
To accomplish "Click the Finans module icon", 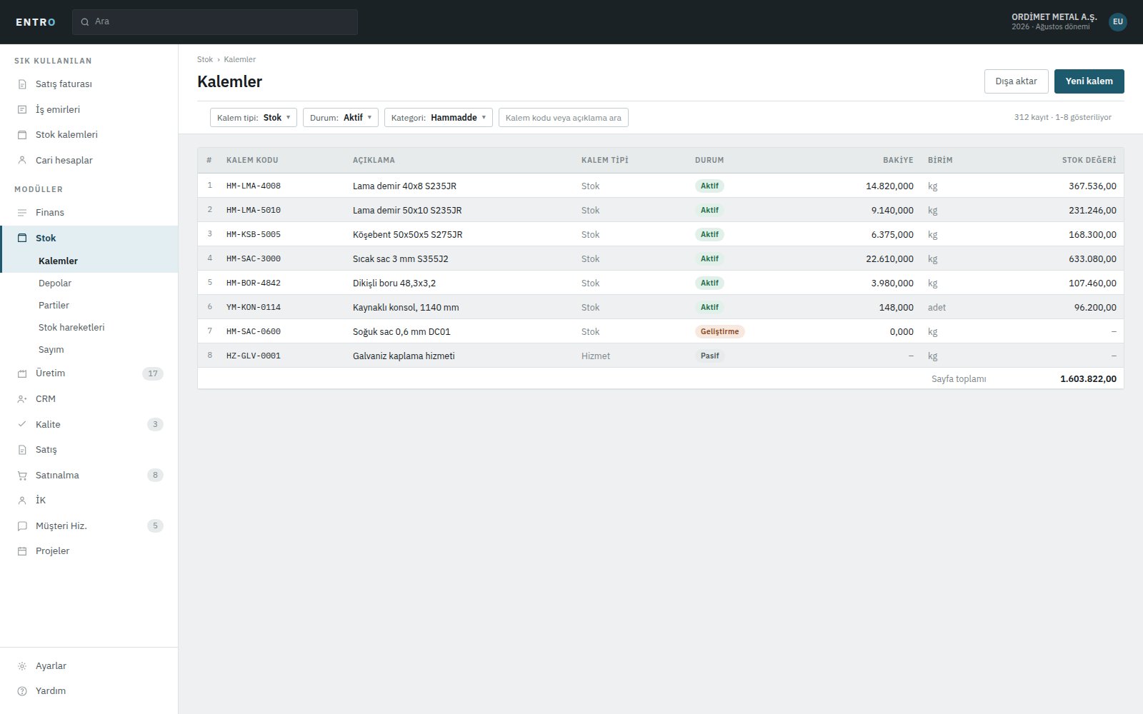I will [x=22, y=213].
